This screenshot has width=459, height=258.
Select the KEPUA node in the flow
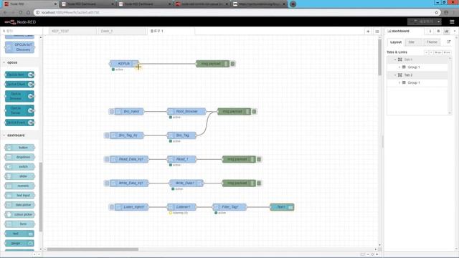[x=124, y=64]
